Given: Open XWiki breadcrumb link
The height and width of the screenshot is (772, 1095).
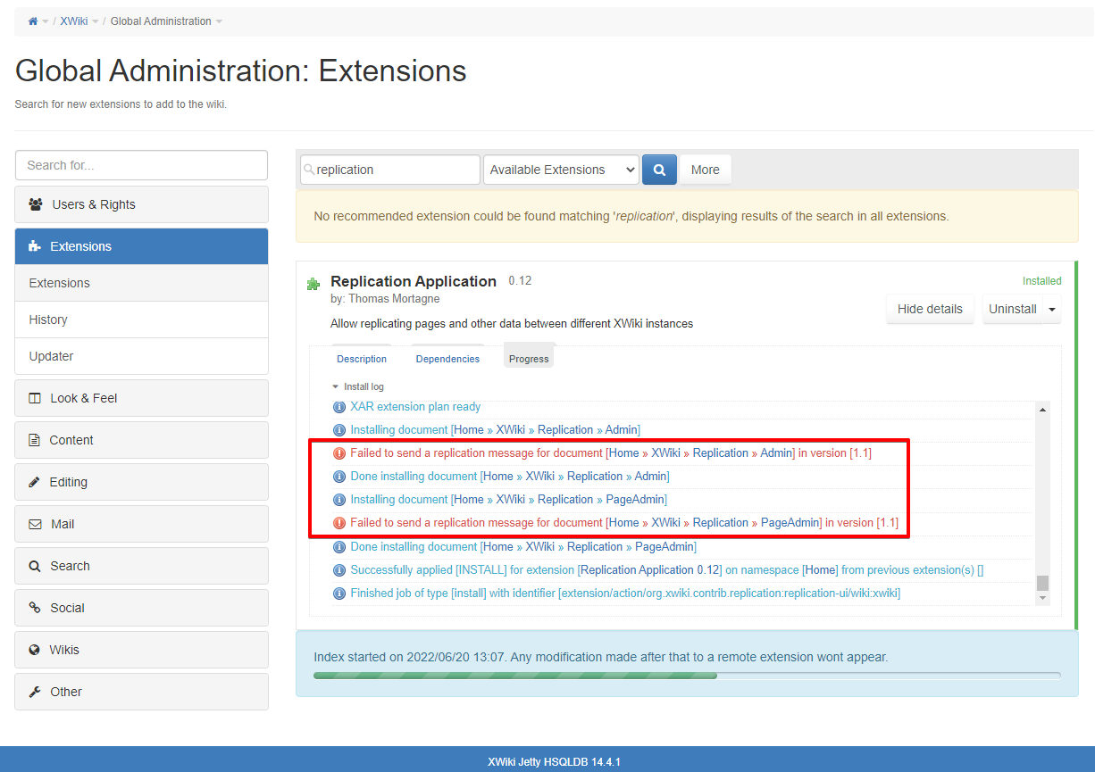Looking at the screenshot, I should pos(73,21).
